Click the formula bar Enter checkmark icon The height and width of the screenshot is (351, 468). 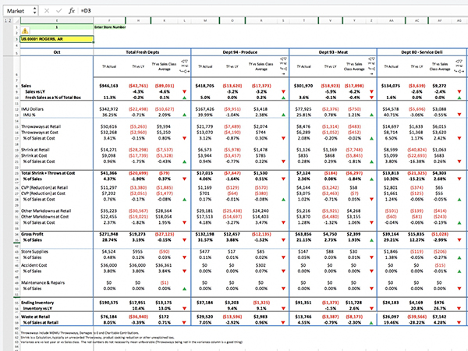click(x=58, y=11)
